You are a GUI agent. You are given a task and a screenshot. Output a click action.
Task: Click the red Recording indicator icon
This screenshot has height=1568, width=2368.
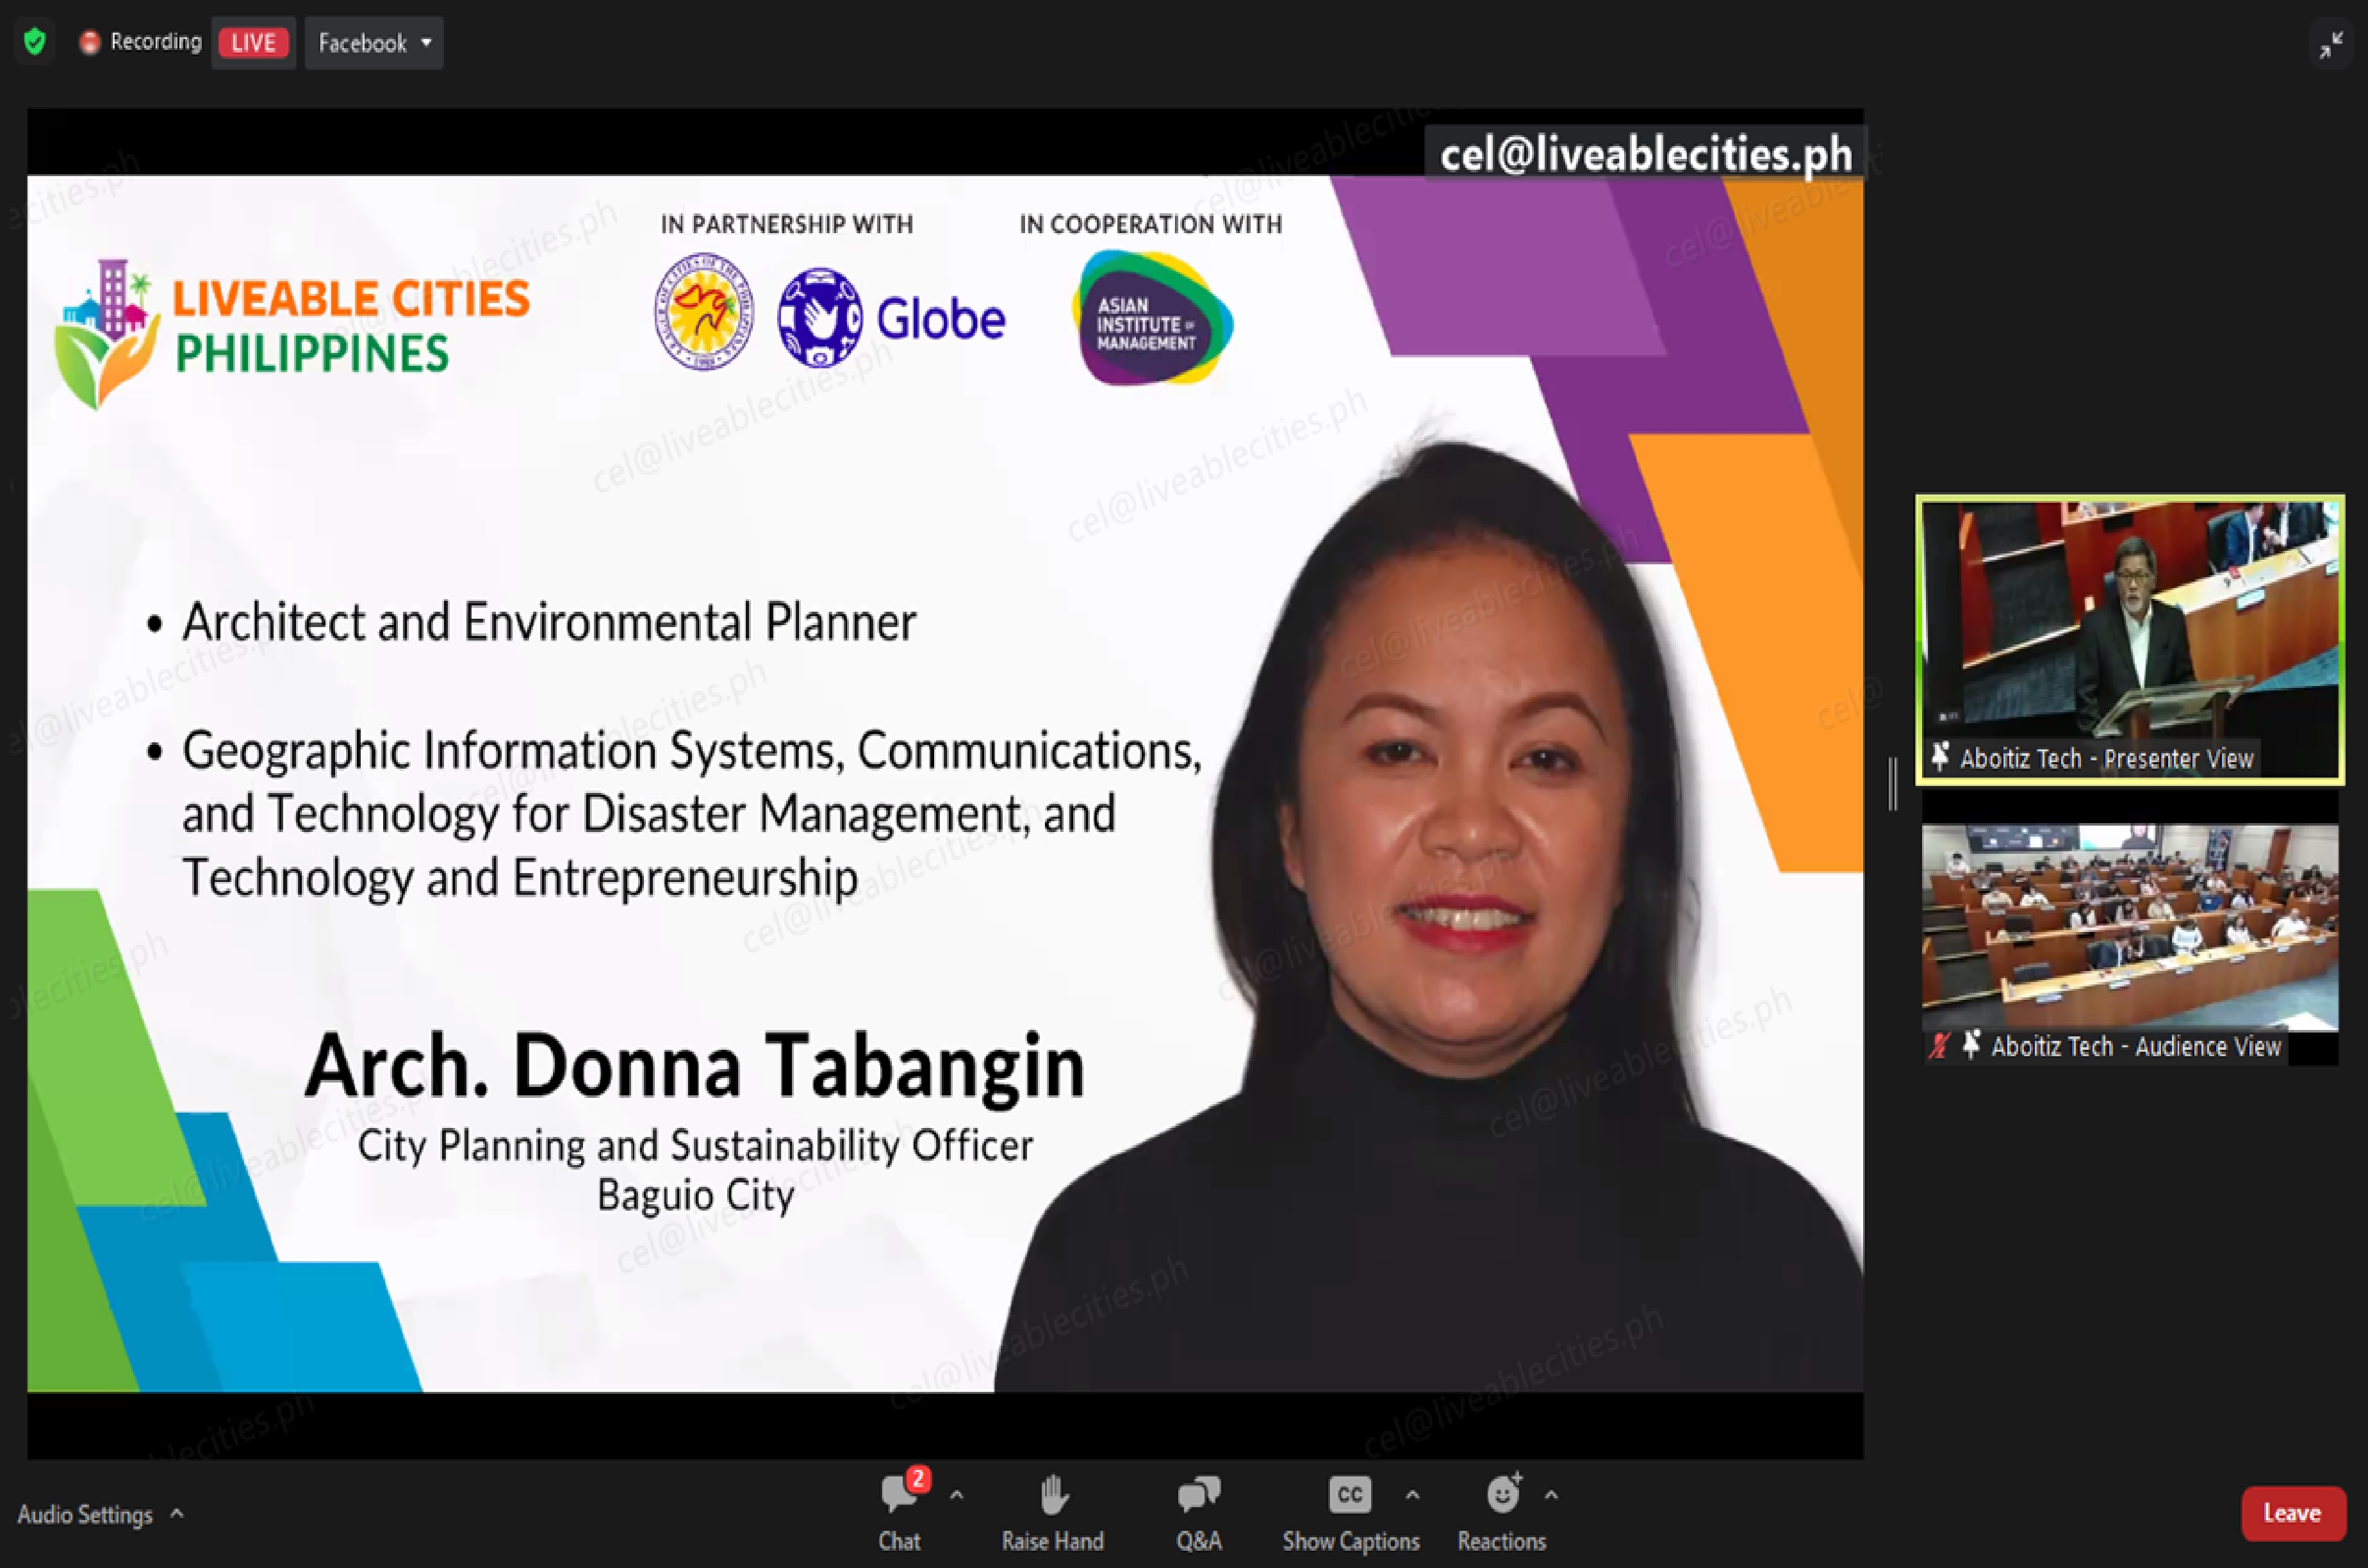(x=90, y=42)
